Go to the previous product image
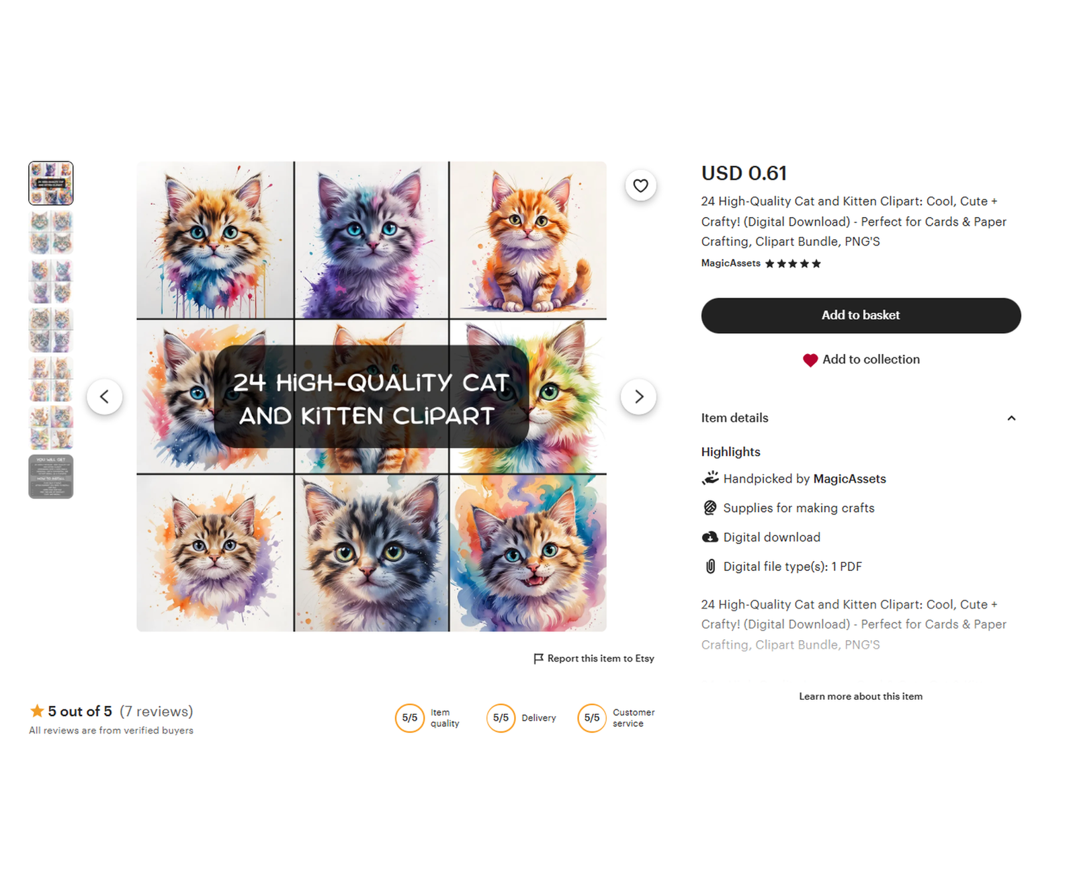 [x=105, y=396]
